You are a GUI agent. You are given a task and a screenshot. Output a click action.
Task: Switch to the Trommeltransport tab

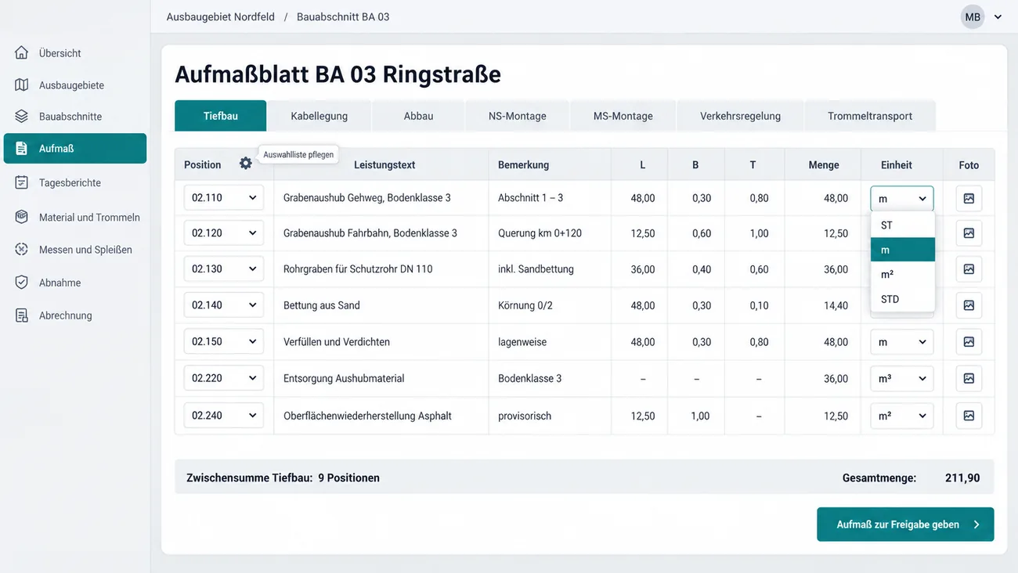pos(870,116)
